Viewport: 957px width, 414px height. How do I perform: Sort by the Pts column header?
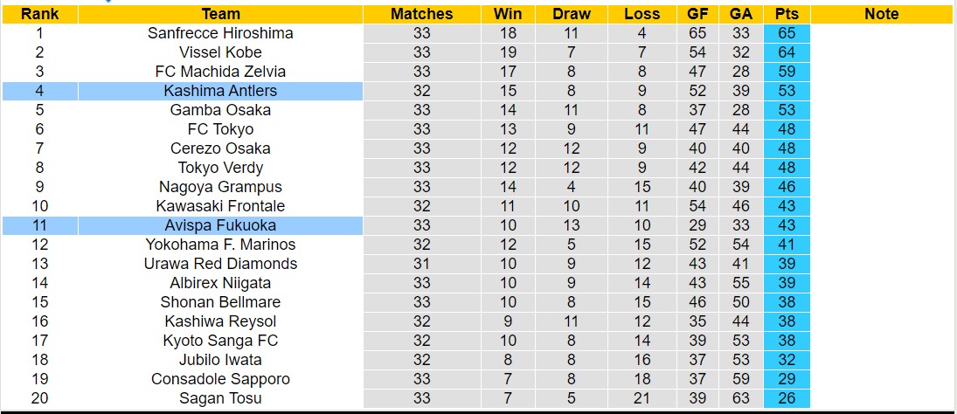click(787, 14)
